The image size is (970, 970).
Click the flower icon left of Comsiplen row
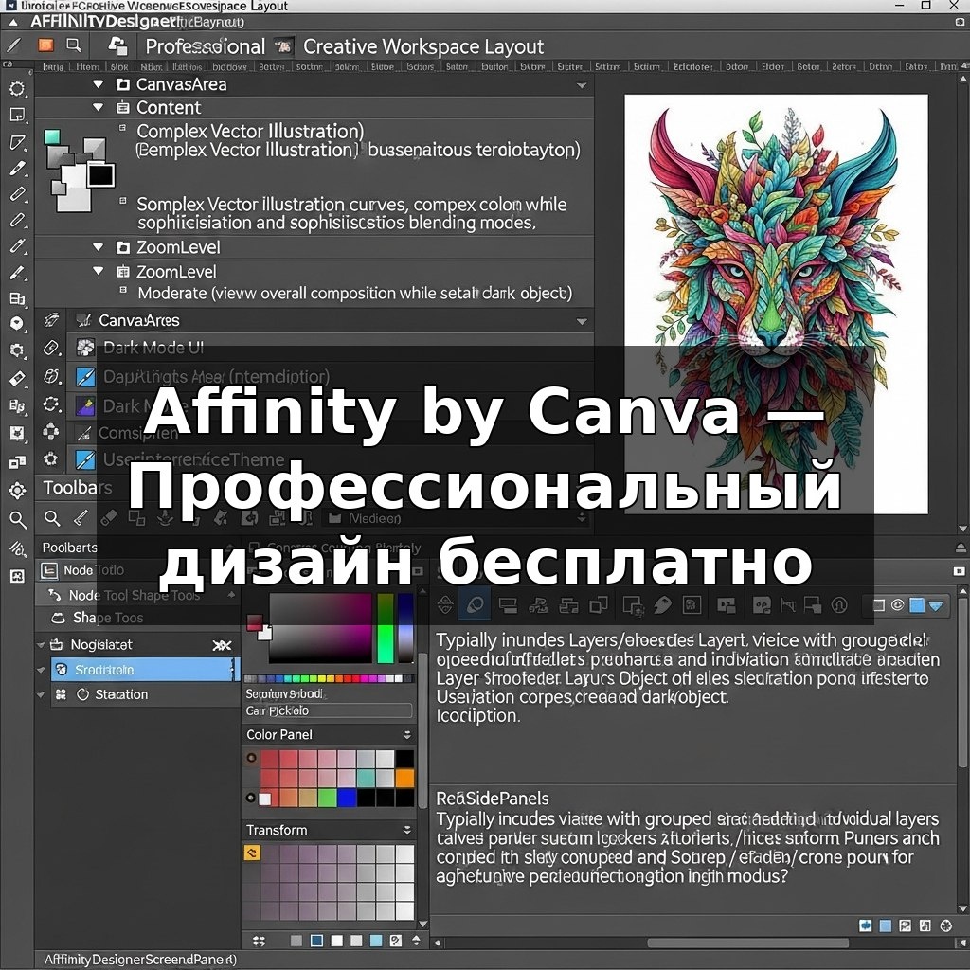51,431
